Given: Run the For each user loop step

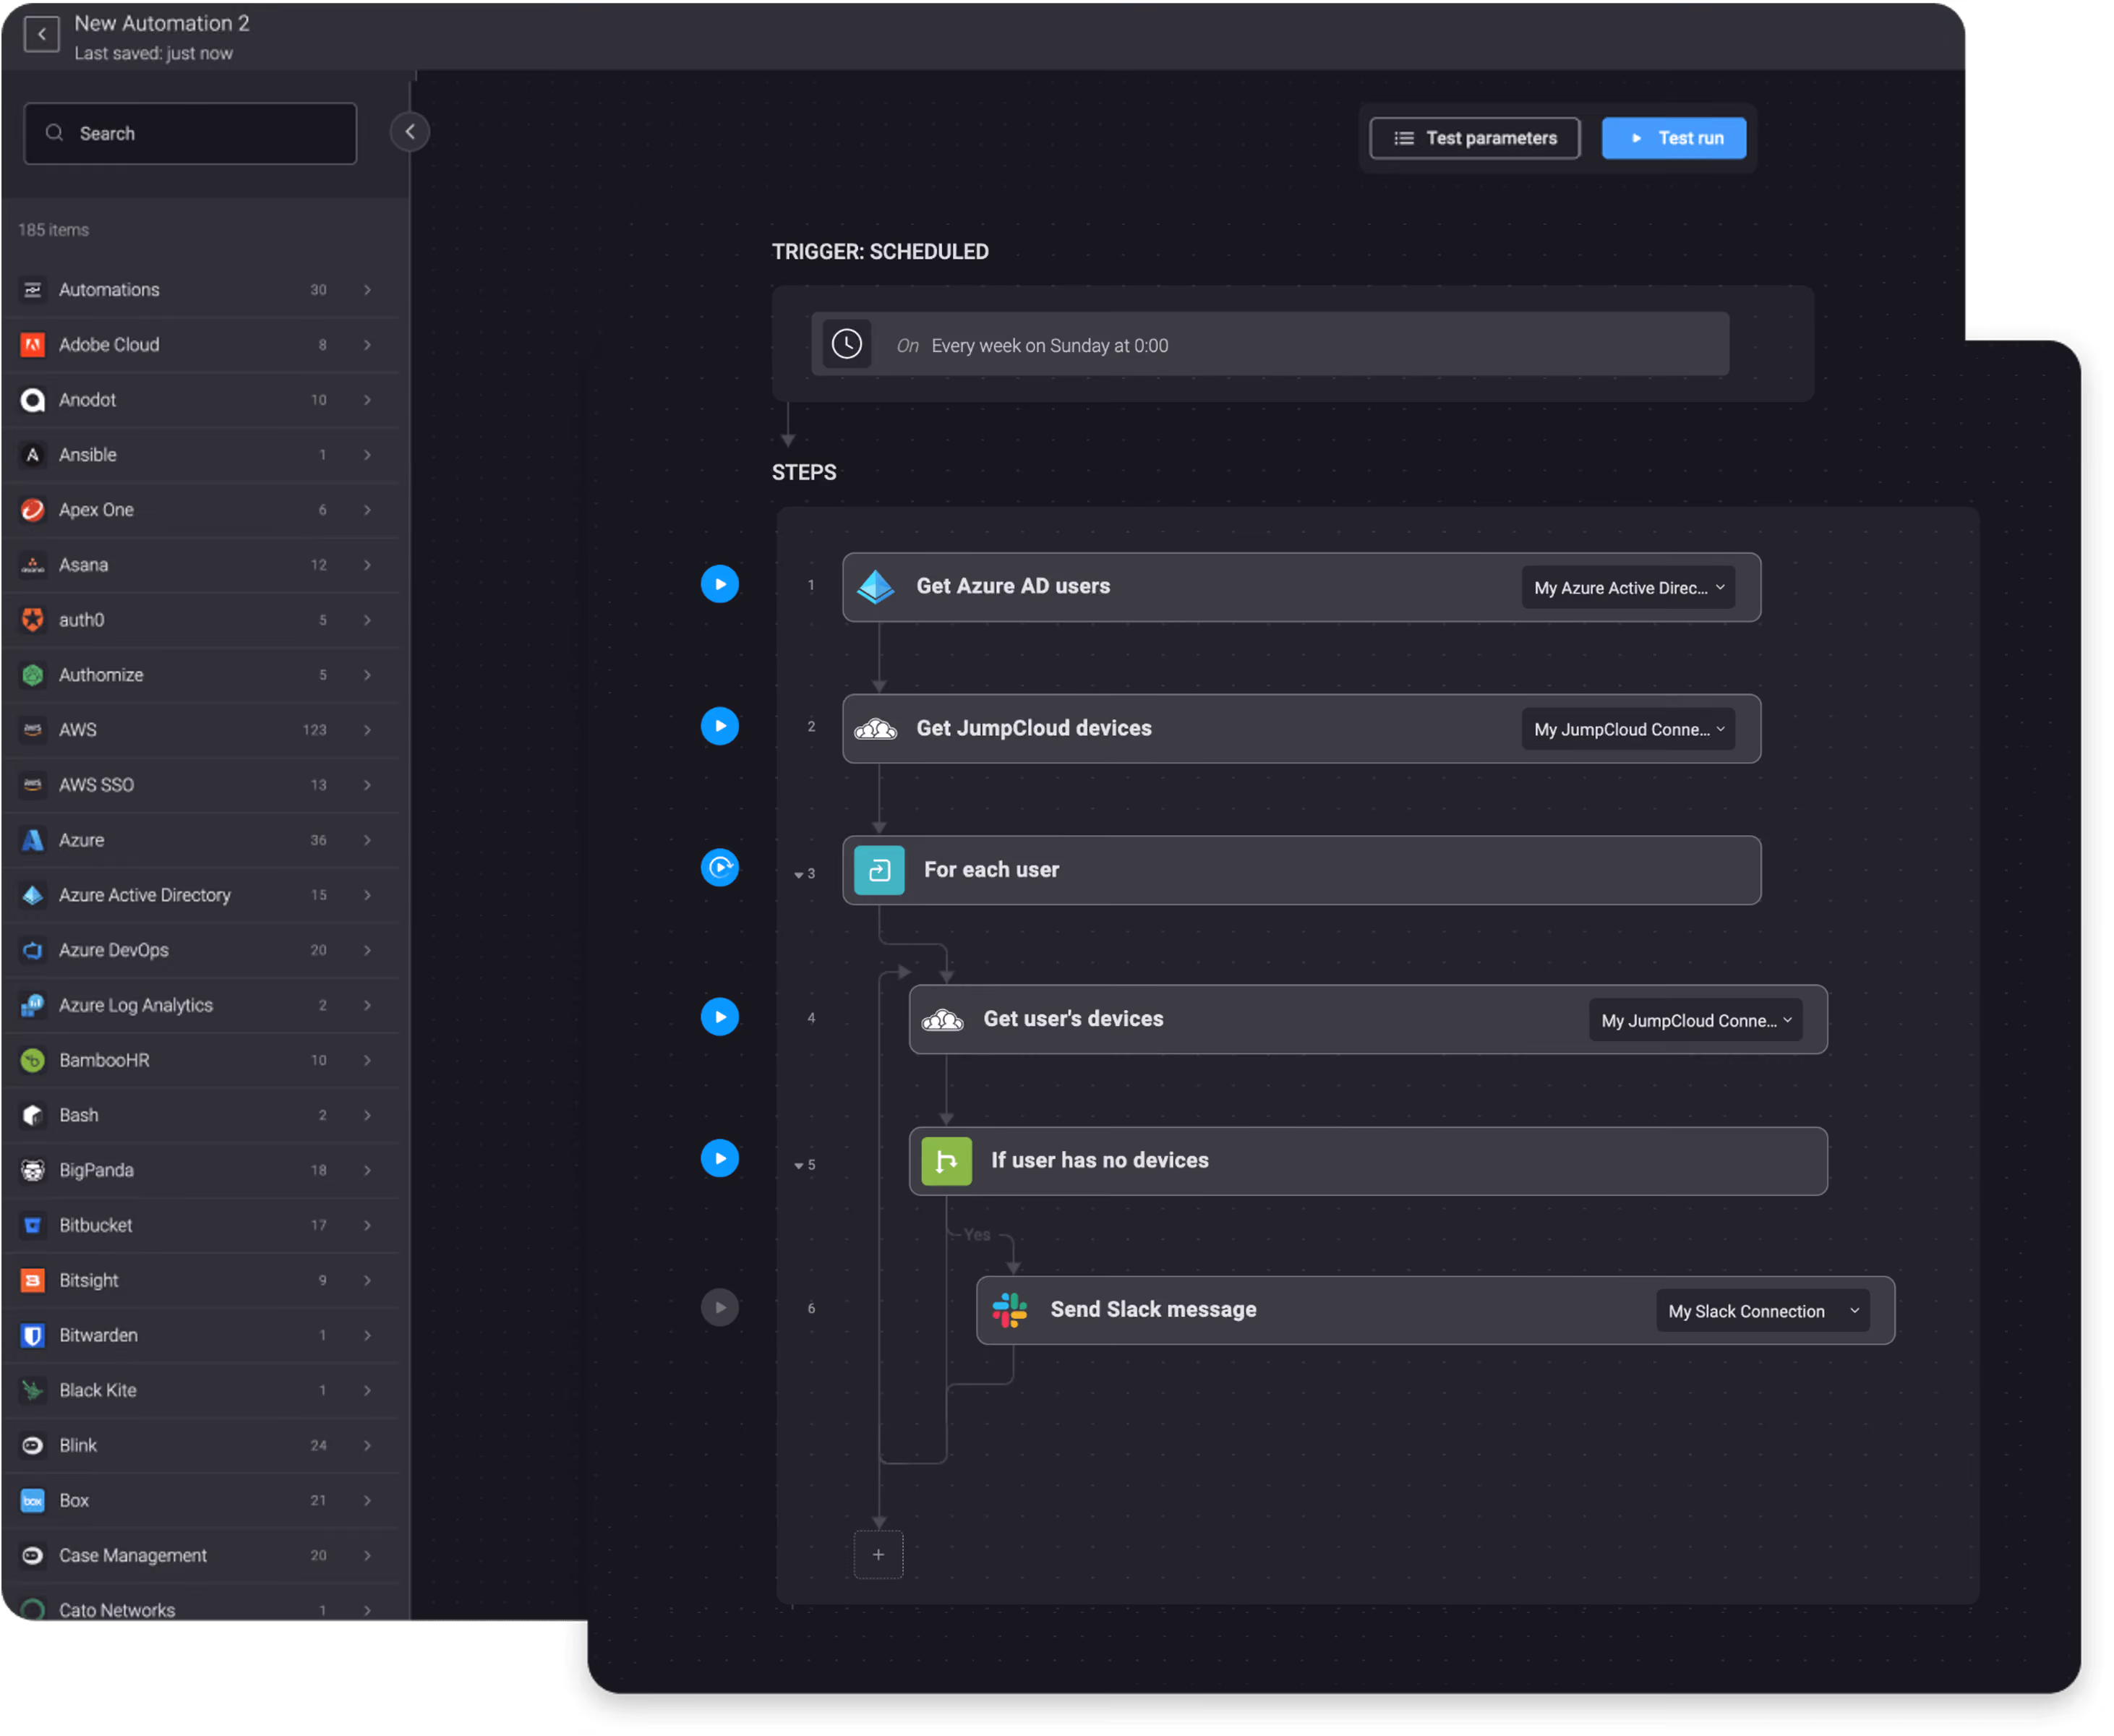Looking at the screenshot, I should [x=720, y=869].
